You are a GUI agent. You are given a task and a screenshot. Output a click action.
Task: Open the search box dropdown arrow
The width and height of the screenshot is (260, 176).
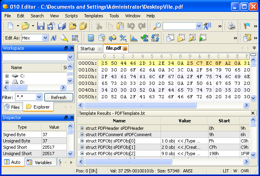pyautogui.click(x=199, y=26)
